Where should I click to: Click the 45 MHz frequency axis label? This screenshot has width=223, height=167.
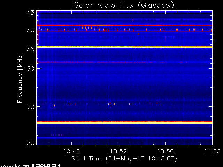coord(31,13)
